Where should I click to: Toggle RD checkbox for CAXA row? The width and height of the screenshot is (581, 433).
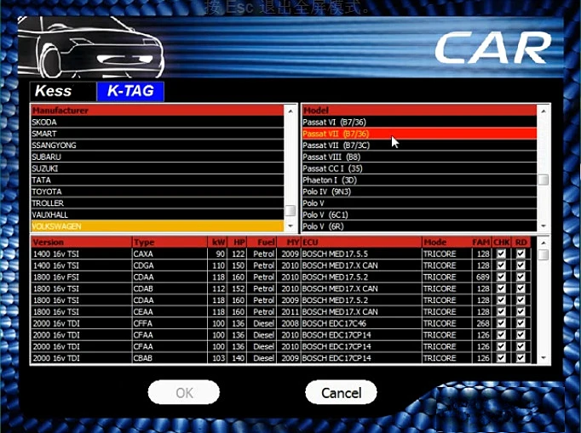tap(521, 254)
